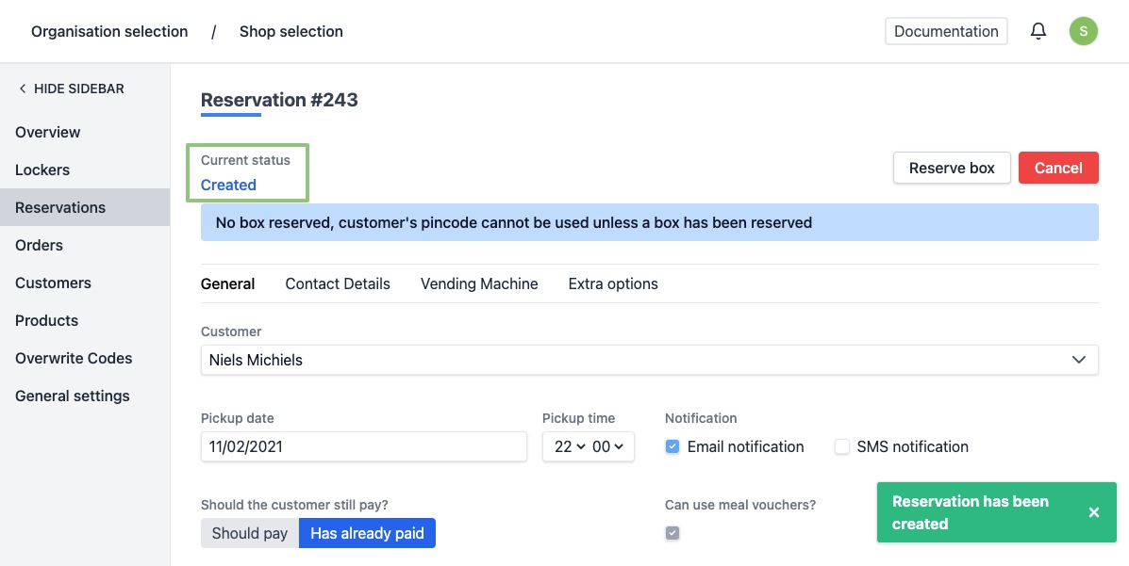
Task: Select the 'Should pay' option
Action: (250, 533)
